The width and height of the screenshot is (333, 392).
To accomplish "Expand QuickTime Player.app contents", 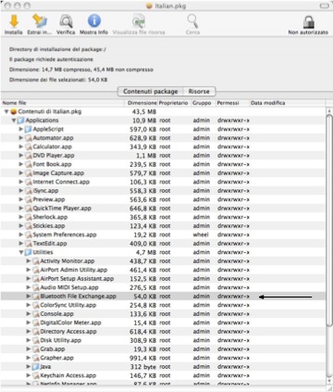I will (21, 209).
